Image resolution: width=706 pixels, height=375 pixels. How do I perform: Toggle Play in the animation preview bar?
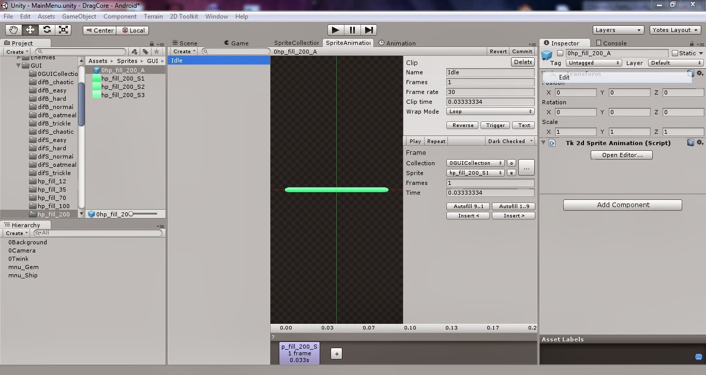(415, 141)
